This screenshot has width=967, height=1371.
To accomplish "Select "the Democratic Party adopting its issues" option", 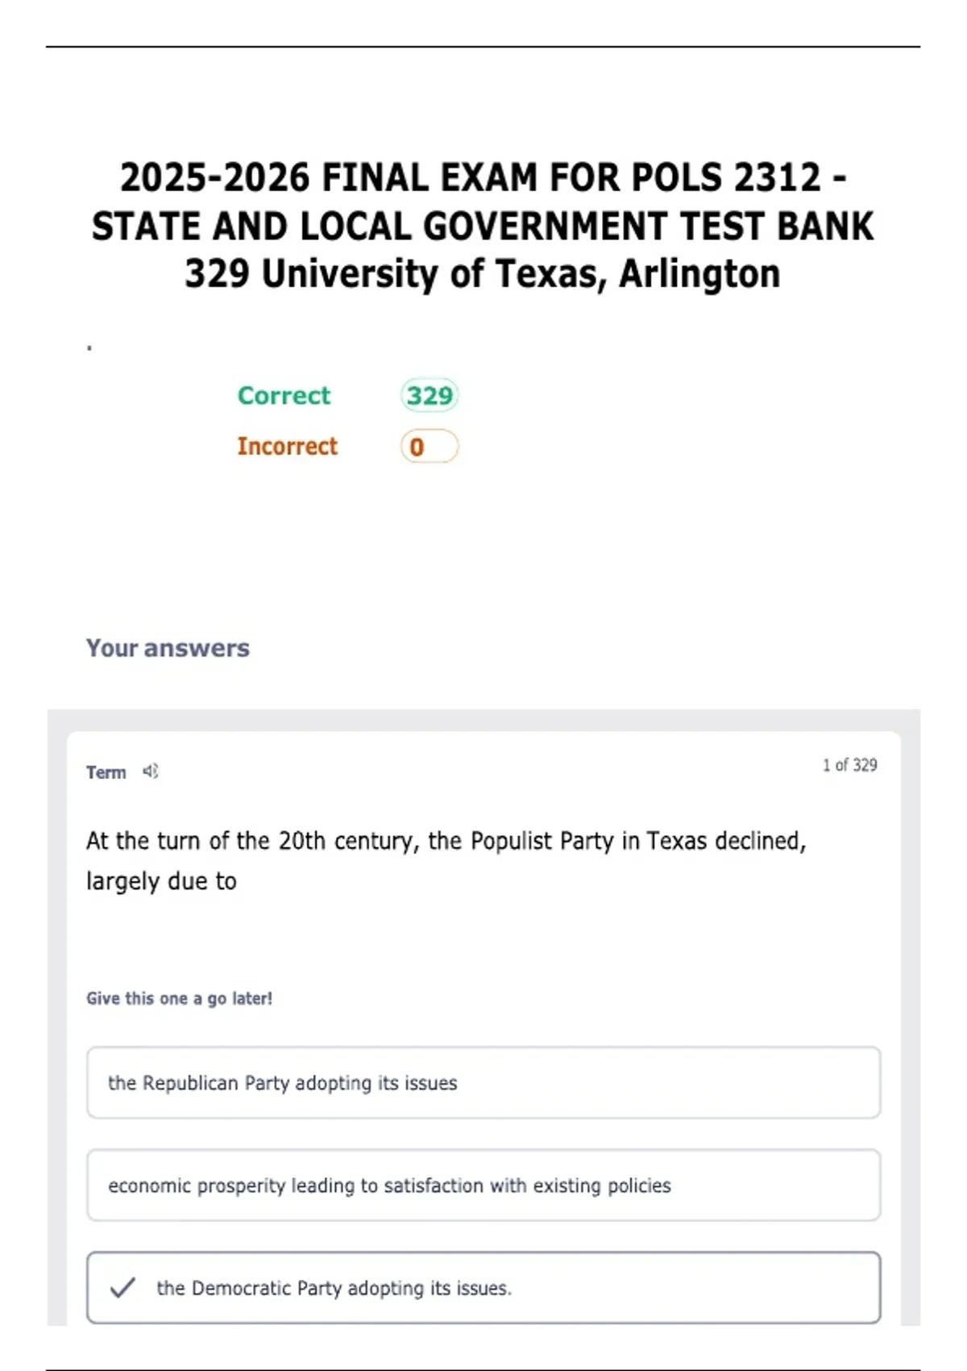I will (x=483, y=1287).
